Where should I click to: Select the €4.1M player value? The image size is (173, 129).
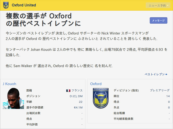(x=78, y=108)
